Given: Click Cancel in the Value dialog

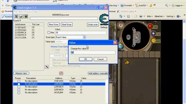Looking at the screenshot, I should tap(100, 59).
